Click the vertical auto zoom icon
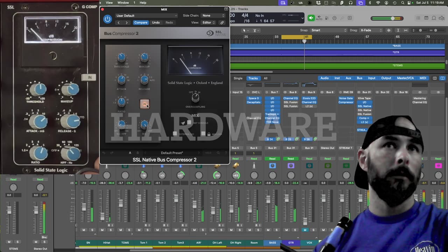The width and height of the screenshot is (448, 252). [398, 30]
